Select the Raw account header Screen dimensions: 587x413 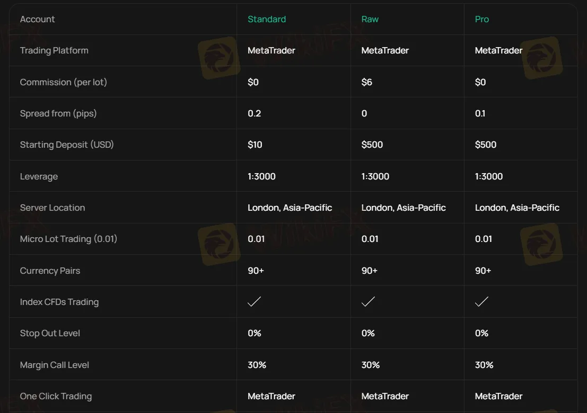(x=370, y=19)
